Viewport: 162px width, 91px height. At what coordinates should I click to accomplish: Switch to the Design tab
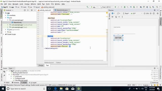pyautogui.click(x=41, y=65)
